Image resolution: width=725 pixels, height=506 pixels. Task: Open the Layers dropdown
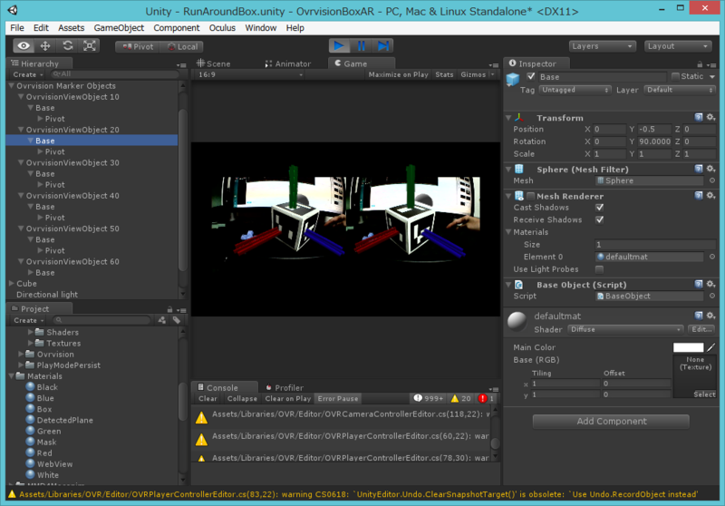point(602,46)
